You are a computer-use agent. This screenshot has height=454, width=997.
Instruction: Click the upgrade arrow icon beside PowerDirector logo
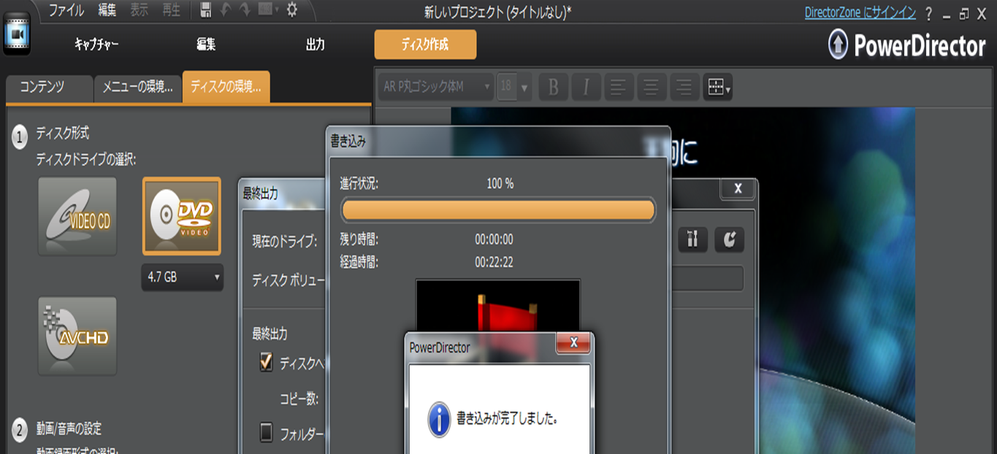click(x=839, y=46)
